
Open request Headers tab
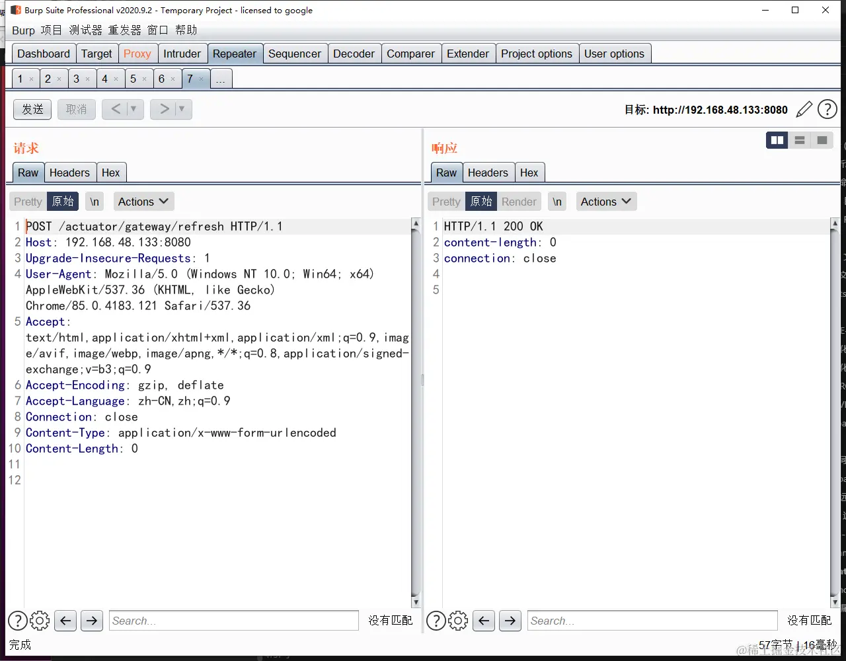69,173
